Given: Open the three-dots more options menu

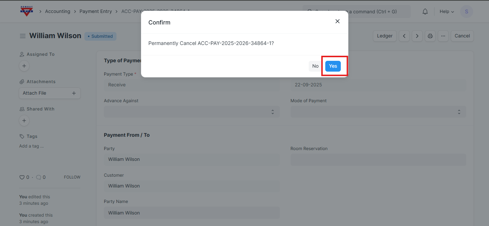Looking at the screenshot, I should pyautogui.click(x=443, y=36).
